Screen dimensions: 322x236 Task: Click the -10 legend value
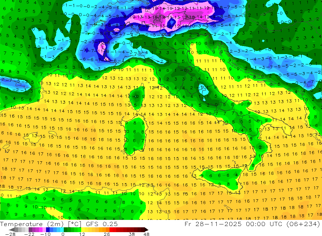coord(45,234)
